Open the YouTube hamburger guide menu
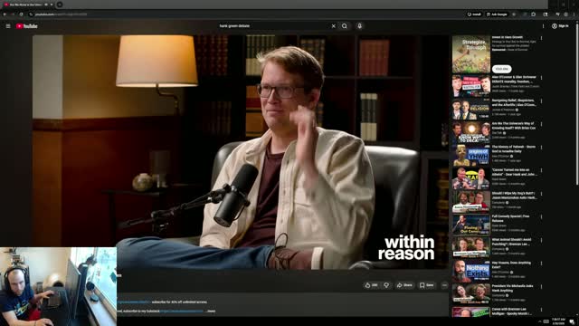Image resolution: width=579 pixels, height=326 pixels. point(8,26)
